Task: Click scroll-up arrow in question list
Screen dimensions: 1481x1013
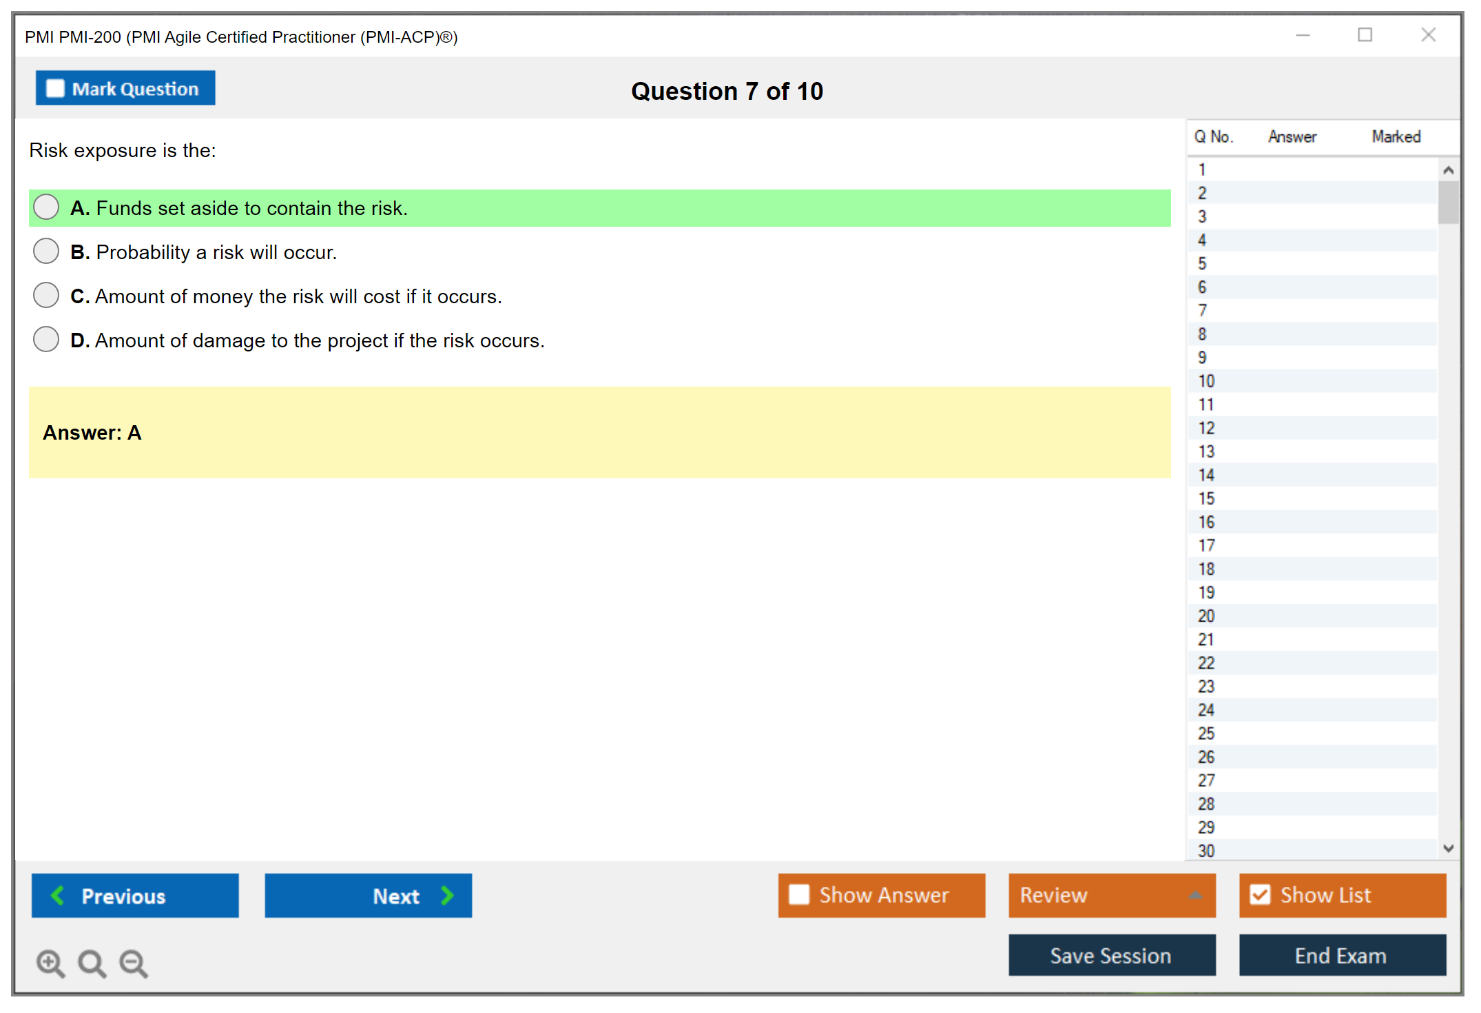Action: click(x=1448, y=170)
